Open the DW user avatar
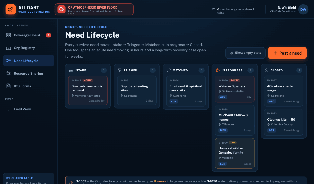The height and width of the screenshot is (184, 314). point(303,10)
